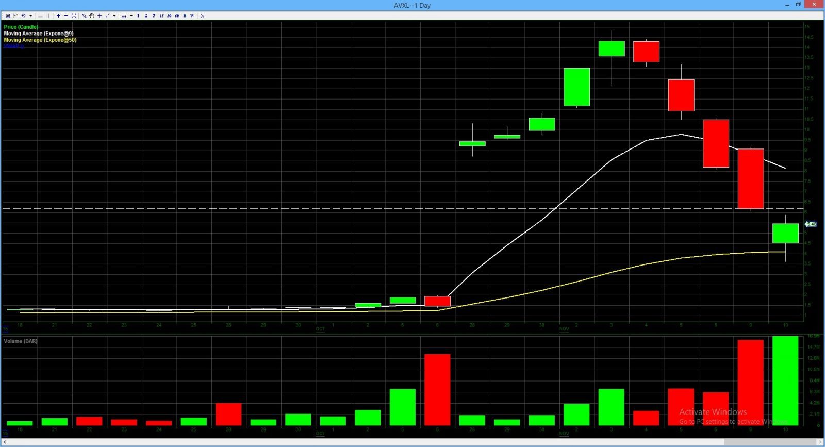
Task: Expand the dropdown beside the line tool
Action: (114, 16)
